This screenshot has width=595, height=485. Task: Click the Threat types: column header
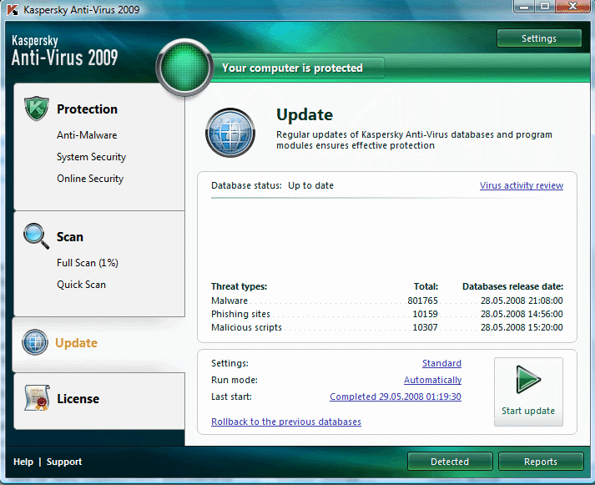(x=239, y=286)
